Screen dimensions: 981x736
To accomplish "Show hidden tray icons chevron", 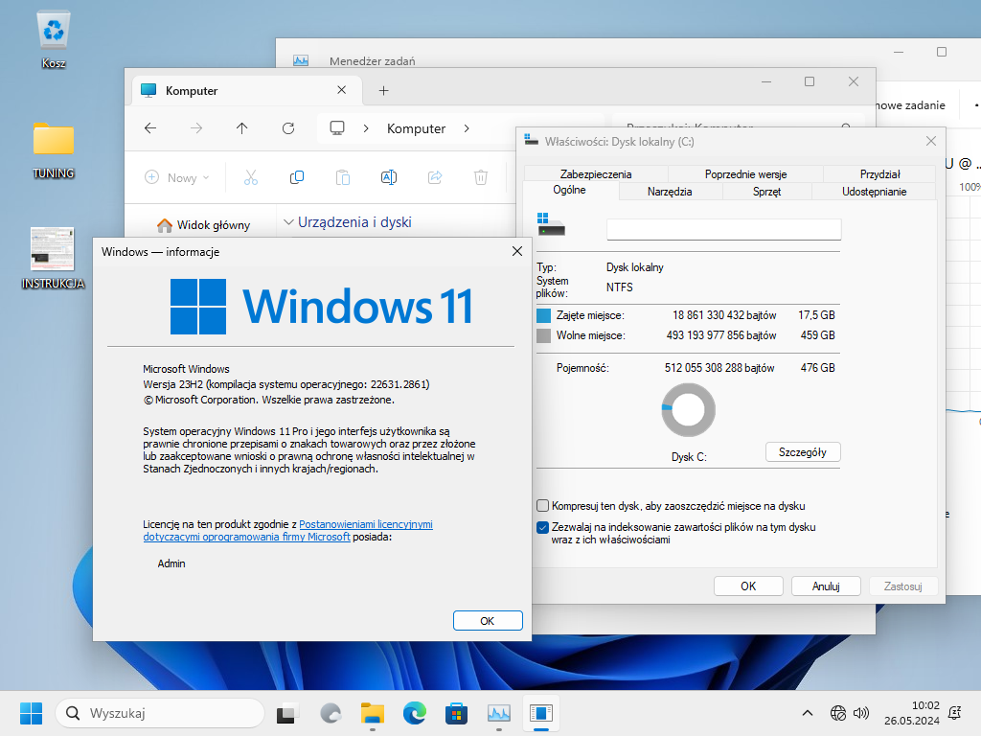I will [x=807, y=713].
